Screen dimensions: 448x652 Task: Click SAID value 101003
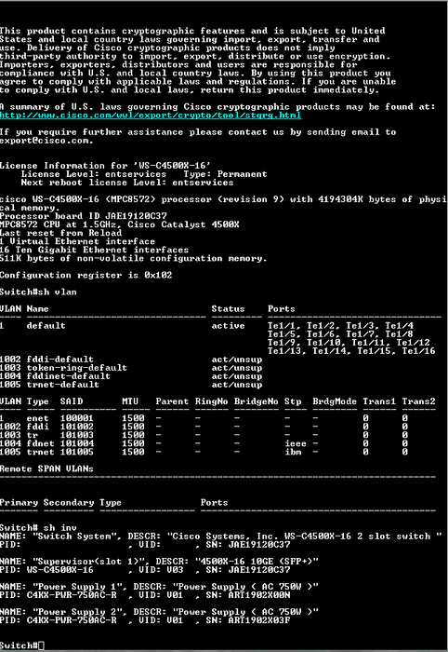click(x=77, y=435)
